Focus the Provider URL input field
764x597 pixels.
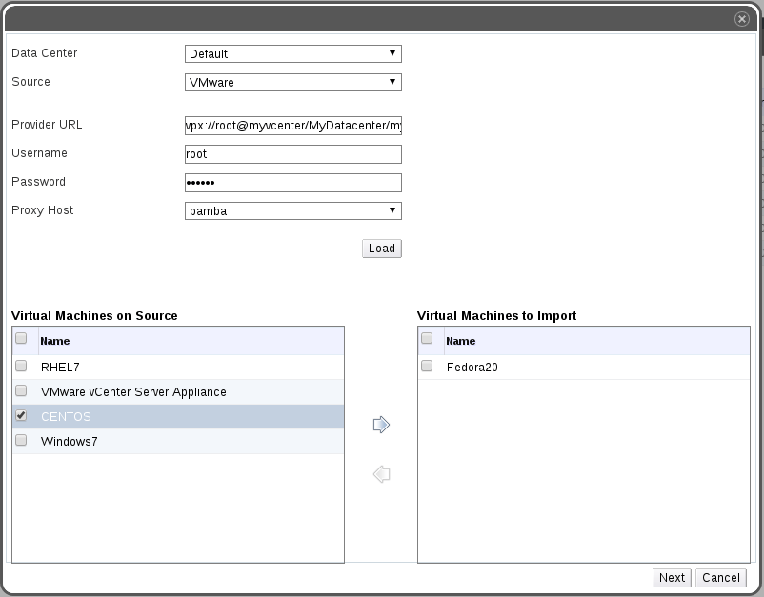coord(292,126)
